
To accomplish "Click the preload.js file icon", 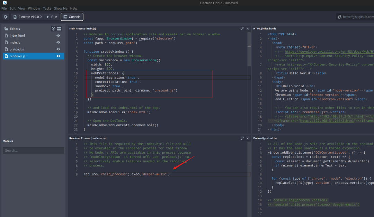I will tap(7, 49).
